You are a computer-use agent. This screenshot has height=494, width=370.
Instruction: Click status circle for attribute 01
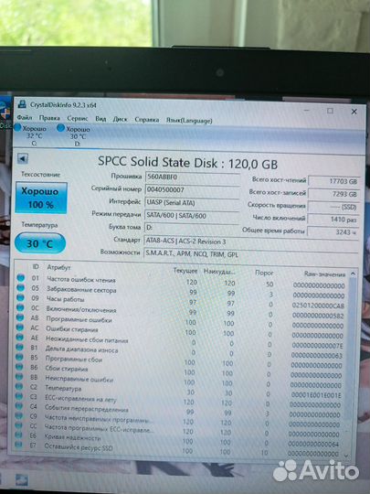21,277
